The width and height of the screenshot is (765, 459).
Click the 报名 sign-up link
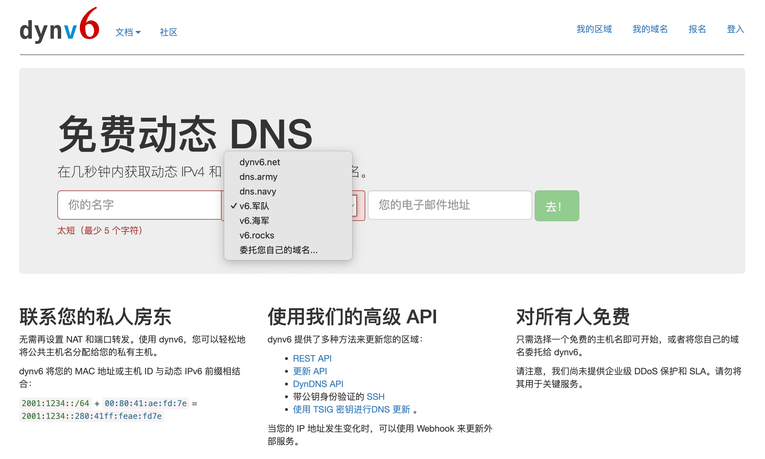(x=697, y=29)
